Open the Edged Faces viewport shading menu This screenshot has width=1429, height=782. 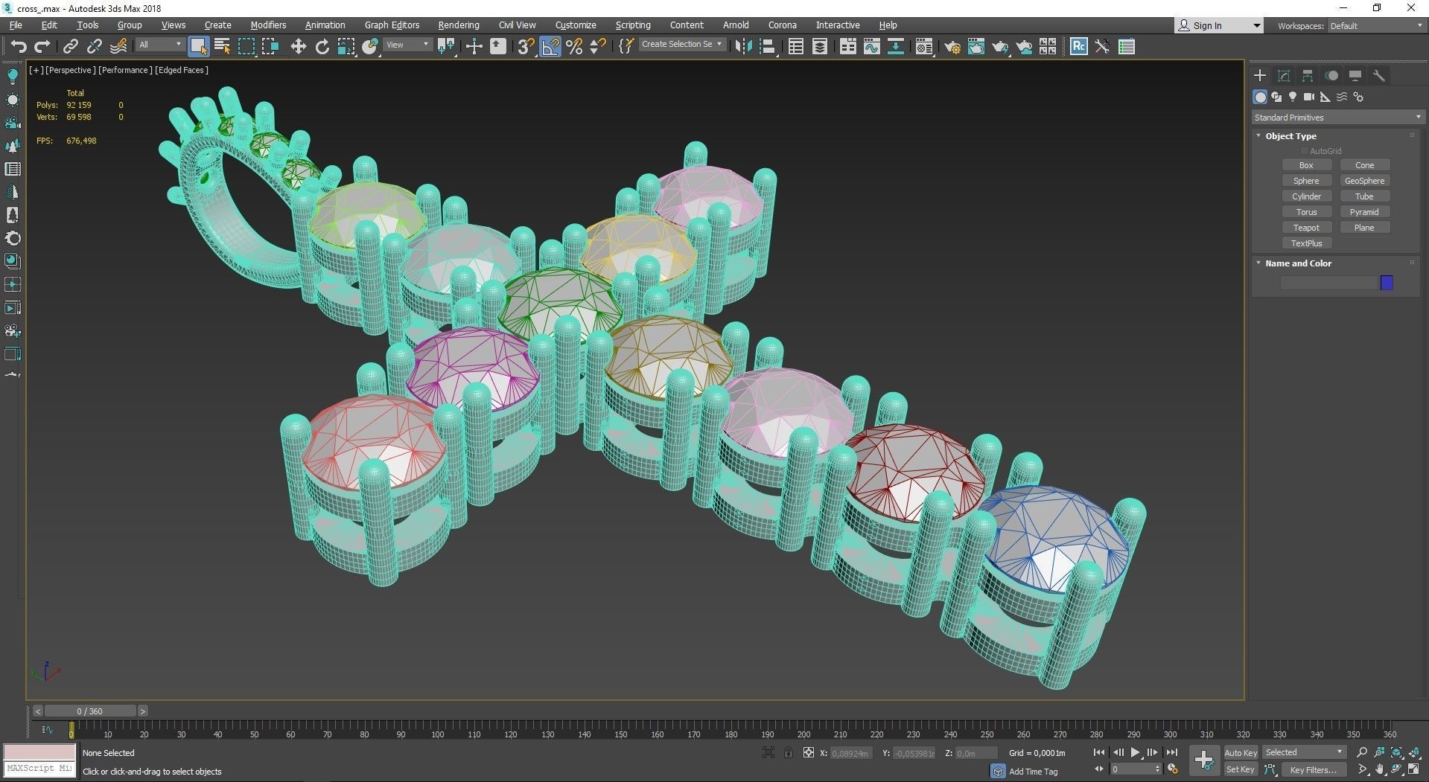click(x=182, y=70)
